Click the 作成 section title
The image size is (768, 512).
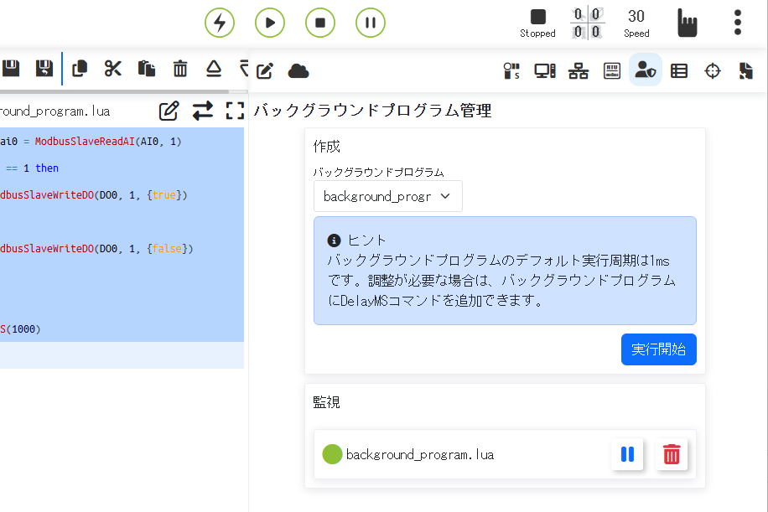327,147
